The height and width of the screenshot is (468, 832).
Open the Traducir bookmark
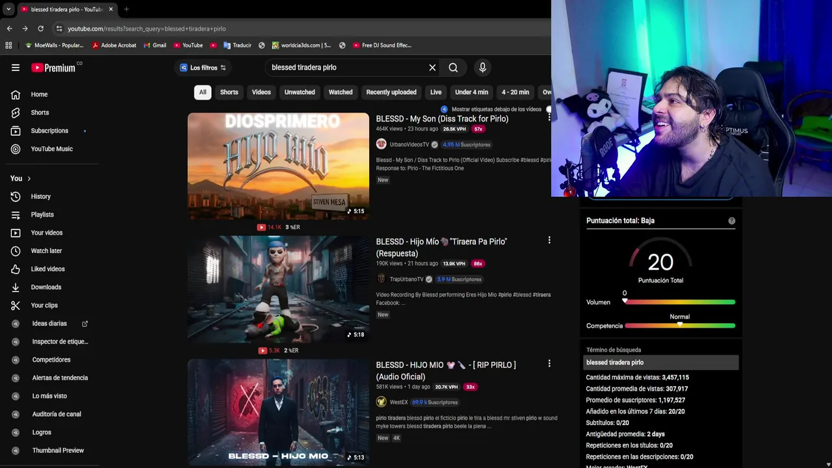pyautogui.click(x=237, y=45)
